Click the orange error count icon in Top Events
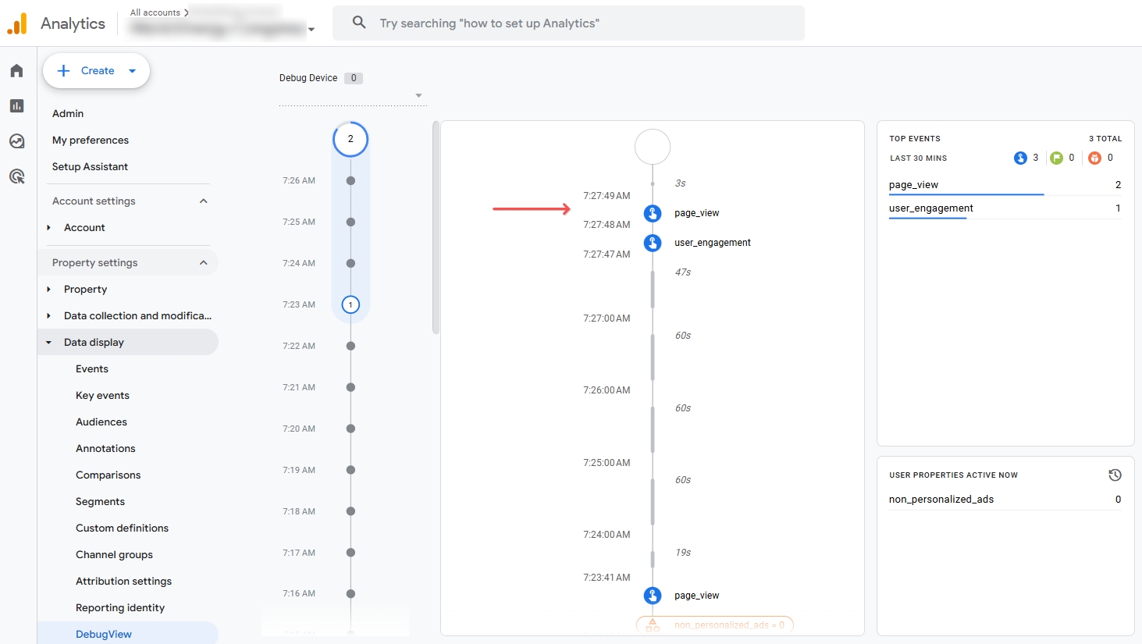This screenshot has width=1142, height=644. 1095,158
